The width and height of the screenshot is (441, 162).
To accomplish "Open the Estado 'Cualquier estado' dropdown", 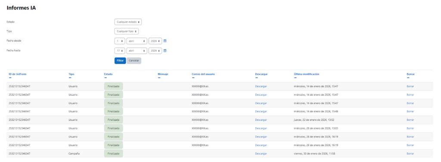I will 128,22.
